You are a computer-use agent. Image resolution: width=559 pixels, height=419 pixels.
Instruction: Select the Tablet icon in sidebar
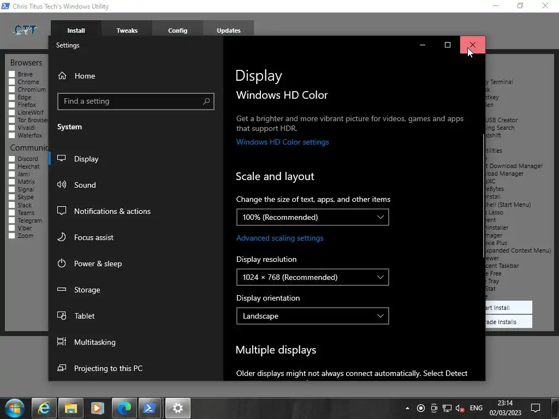[x=62, y=316]
